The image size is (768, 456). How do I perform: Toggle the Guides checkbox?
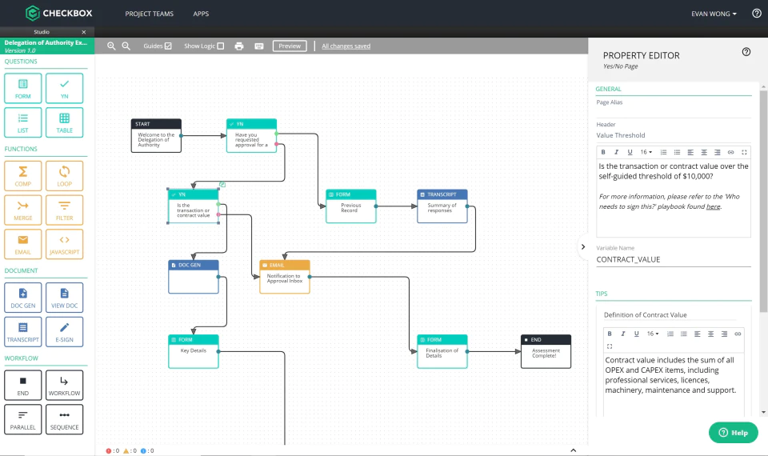click(x=168, y=46)
